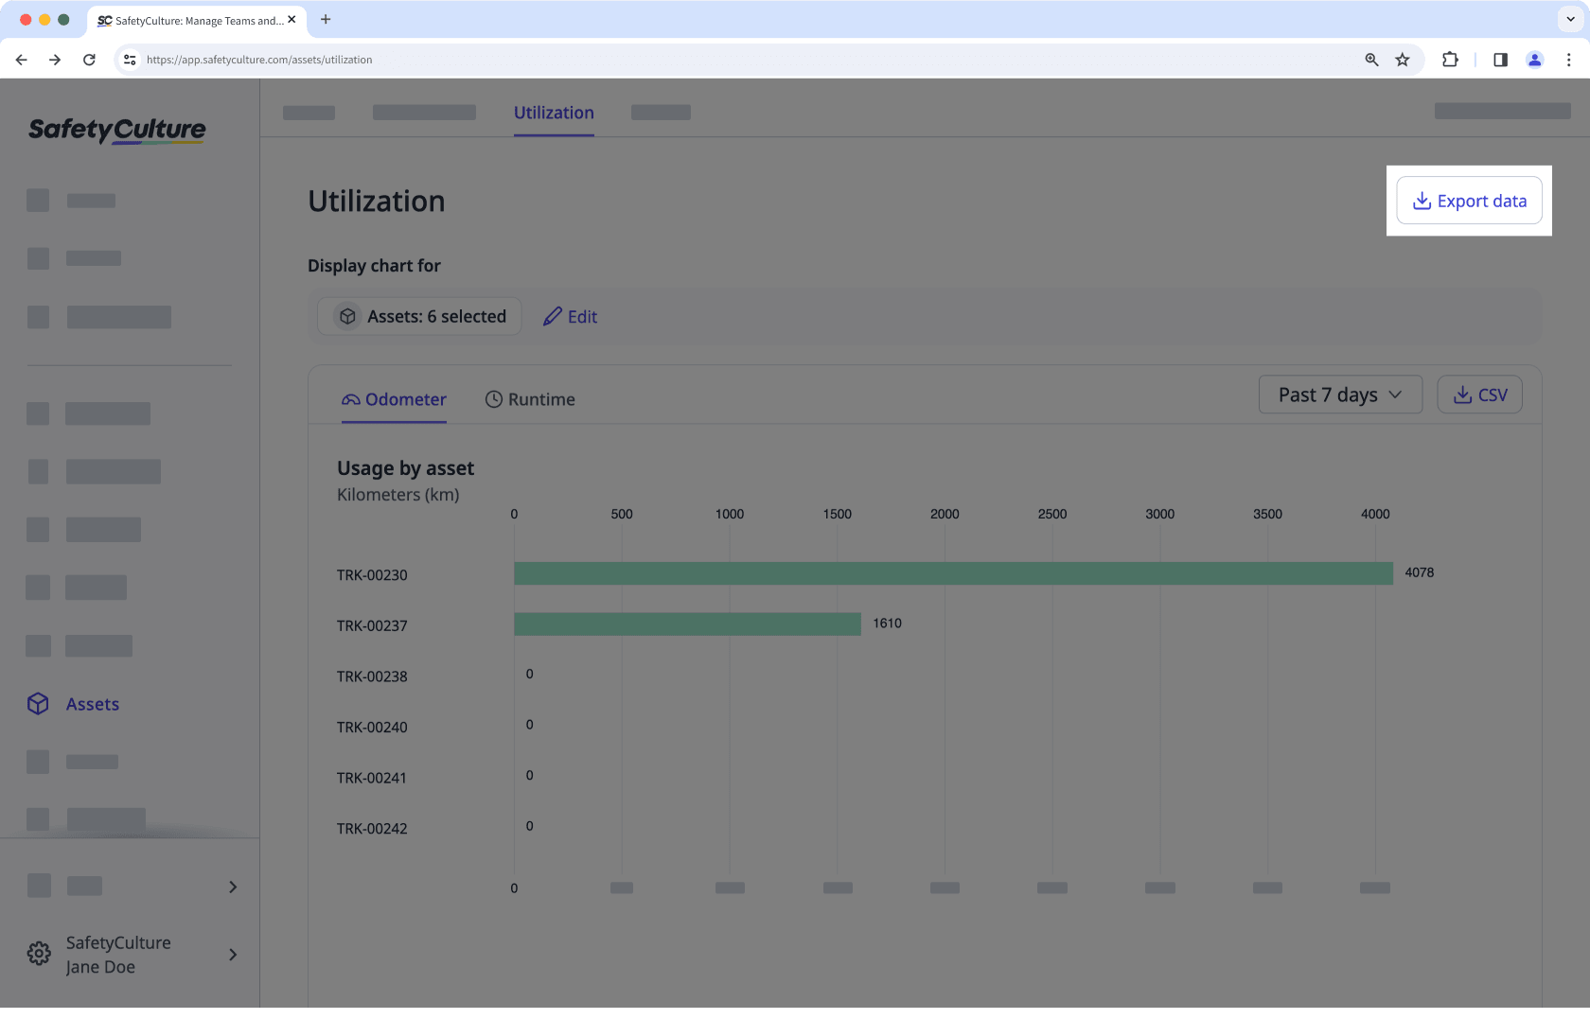The width and height of the screenshot is (1590, 1019).
Task: Switch to the Utilization tab
Action: point(554,112)
